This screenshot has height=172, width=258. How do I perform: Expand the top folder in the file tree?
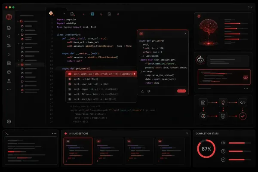click(18, 21)
